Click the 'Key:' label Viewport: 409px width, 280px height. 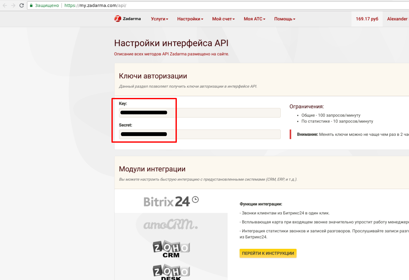pos(123,104)
